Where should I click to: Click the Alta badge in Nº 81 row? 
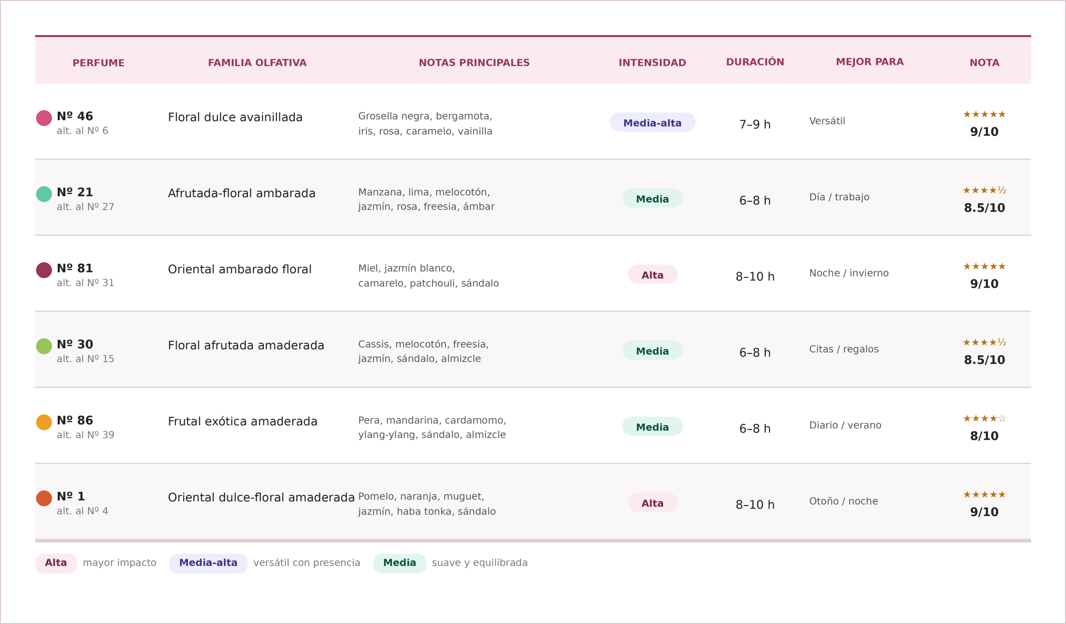(x=652, y=275)
